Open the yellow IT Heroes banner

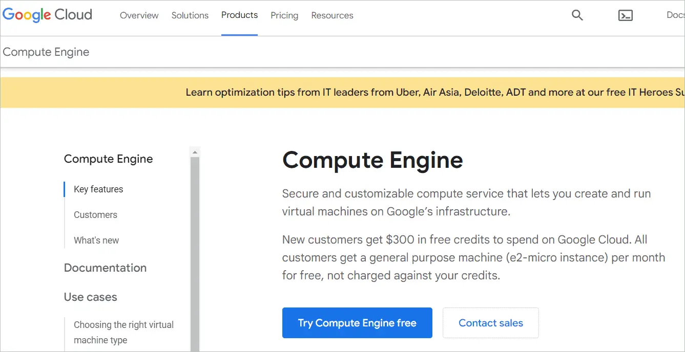pyautogui.click(x=342, y=93)
